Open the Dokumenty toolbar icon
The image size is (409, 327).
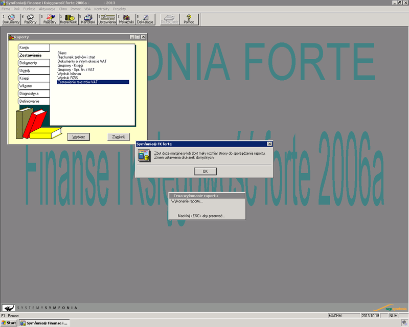[x=11, y=19]
